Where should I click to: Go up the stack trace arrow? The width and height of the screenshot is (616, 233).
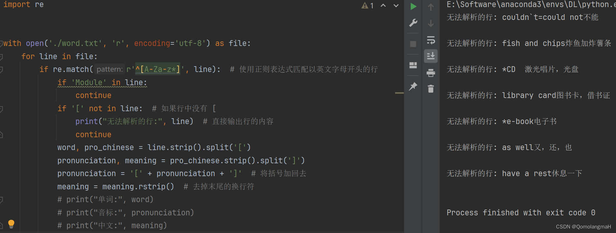tap(431, 7)
